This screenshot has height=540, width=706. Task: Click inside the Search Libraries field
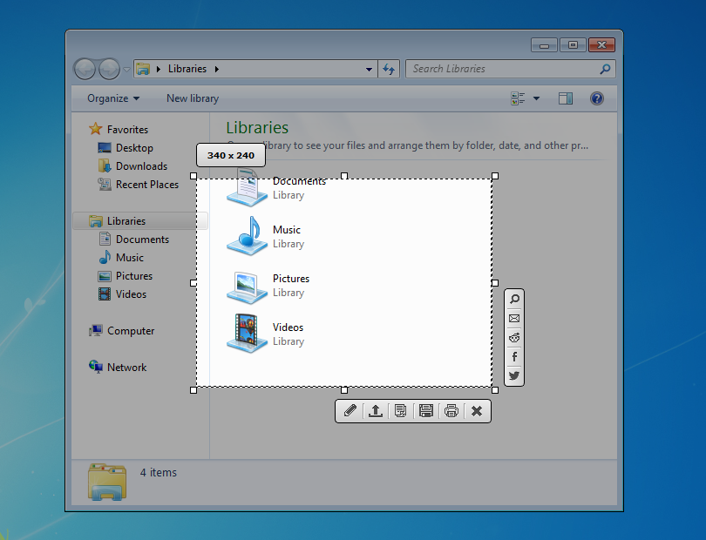click(x=497, y=69)
